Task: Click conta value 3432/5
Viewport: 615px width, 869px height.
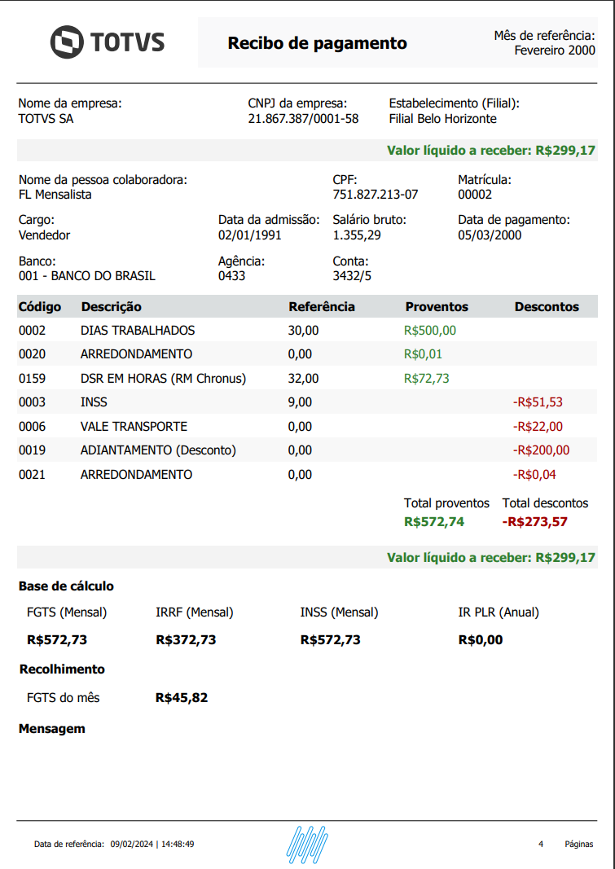Action: point(352,276)
